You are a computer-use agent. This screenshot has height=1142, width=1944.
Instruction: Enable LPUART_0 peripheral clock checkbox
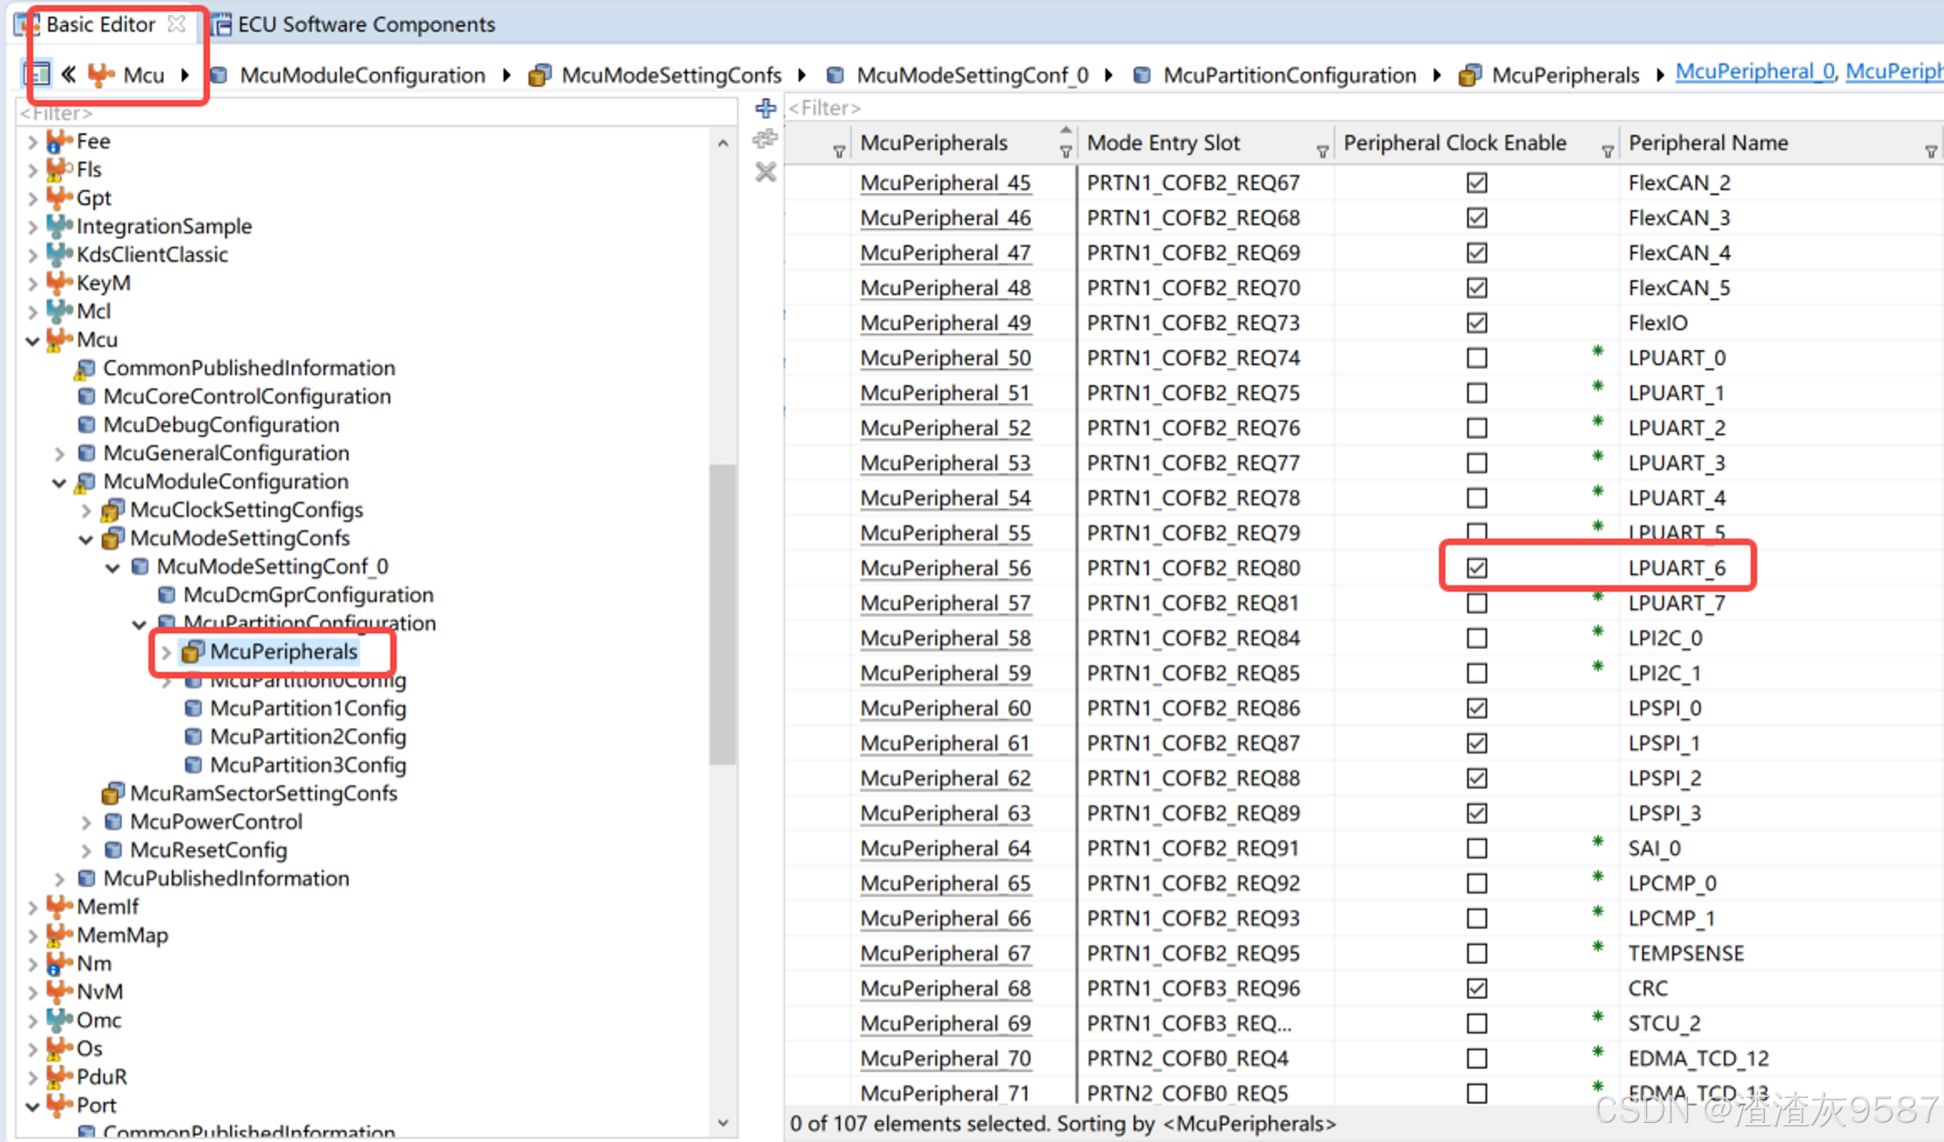[x=1476, y=358]
